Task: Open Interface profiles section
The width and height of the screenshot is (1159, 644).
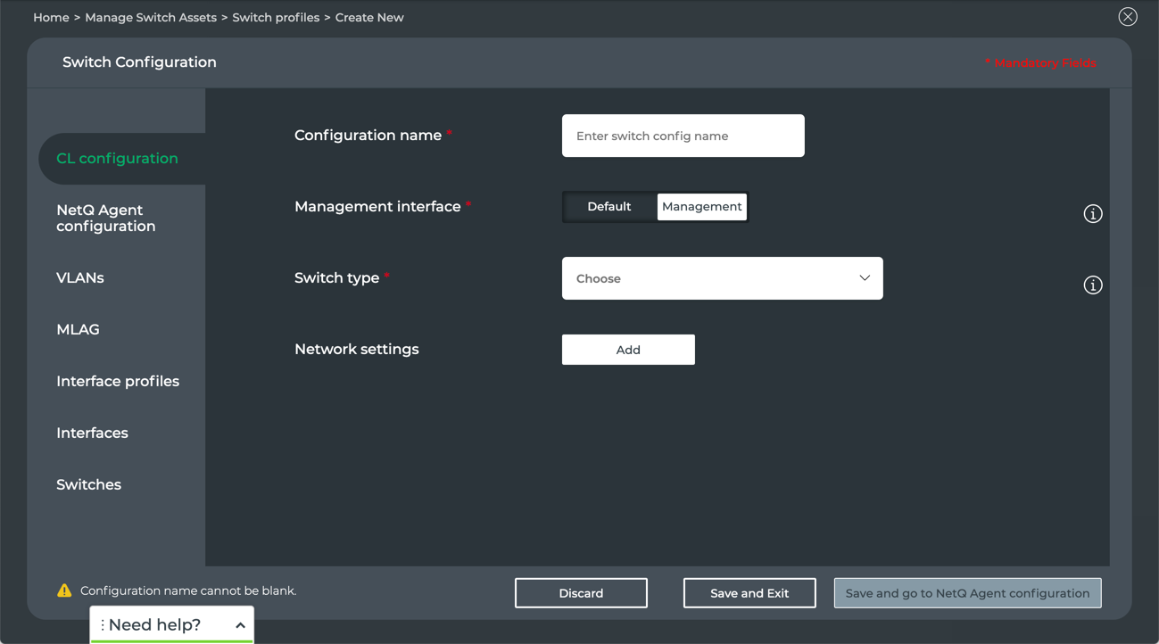Action: click(118, 382)
